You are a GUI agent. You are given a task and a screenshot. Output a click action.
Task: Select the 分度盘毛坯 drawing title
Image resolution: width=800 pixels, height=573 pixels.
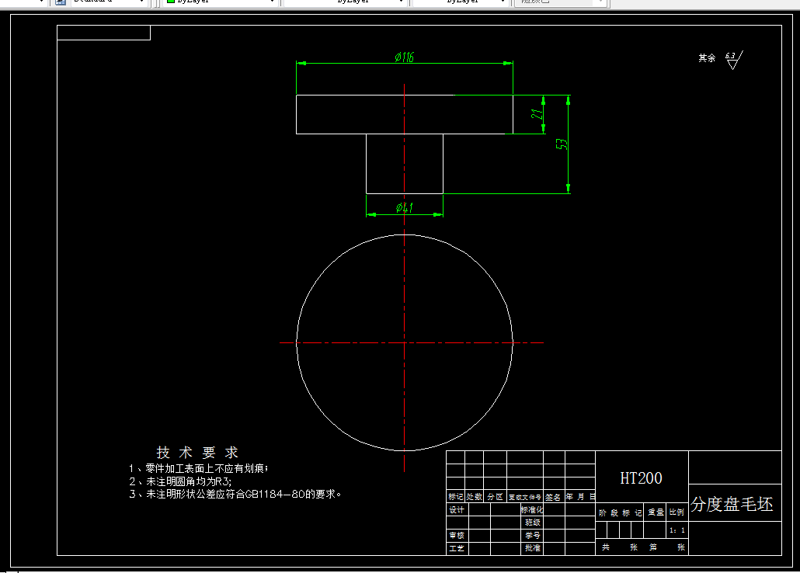point(732,504)
